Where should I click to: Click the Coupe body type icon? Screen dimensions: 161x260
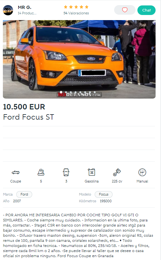coord(16,173)
